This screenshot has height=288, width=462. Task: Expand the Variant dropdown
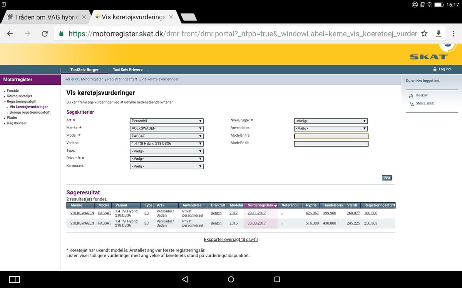pos(166,144)
